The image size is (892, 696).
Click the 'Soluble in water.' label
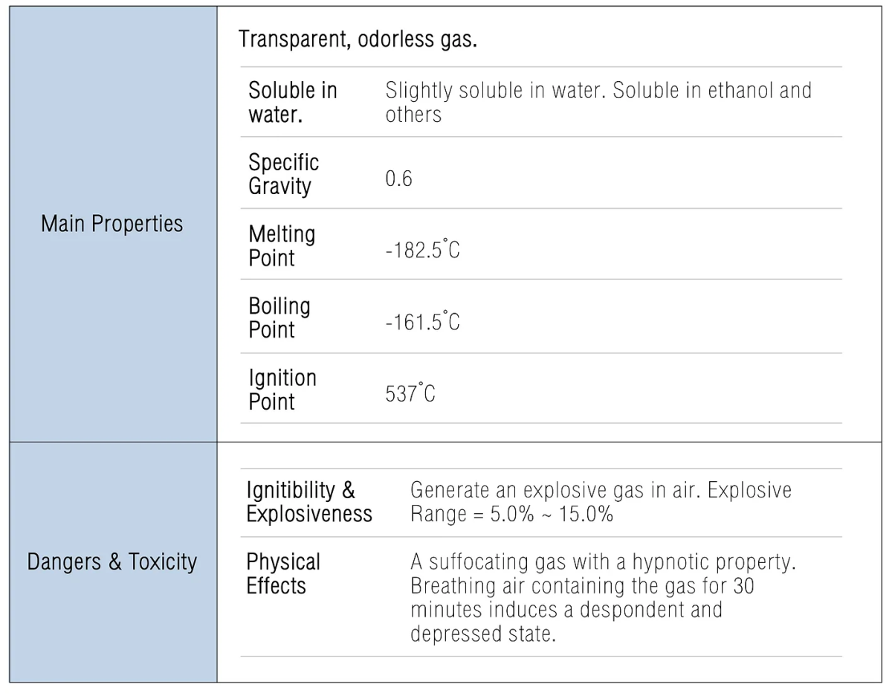(293, 103)
